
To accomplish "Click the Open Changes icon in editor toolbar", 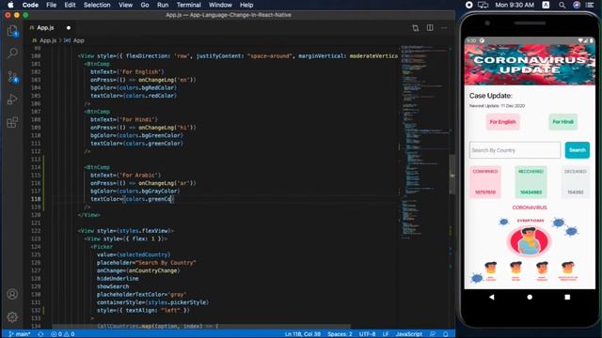I will pos(416,28).
